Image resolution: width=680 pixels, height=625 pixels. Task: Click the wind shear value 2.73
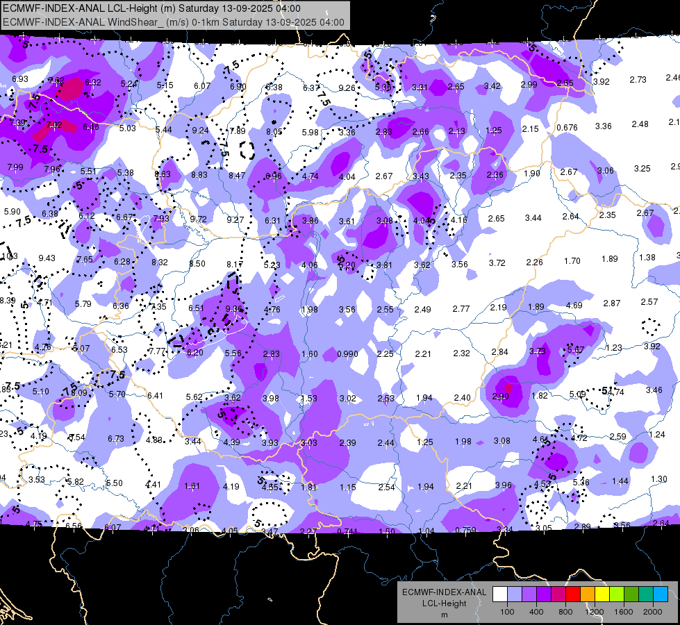pos(638,80)
